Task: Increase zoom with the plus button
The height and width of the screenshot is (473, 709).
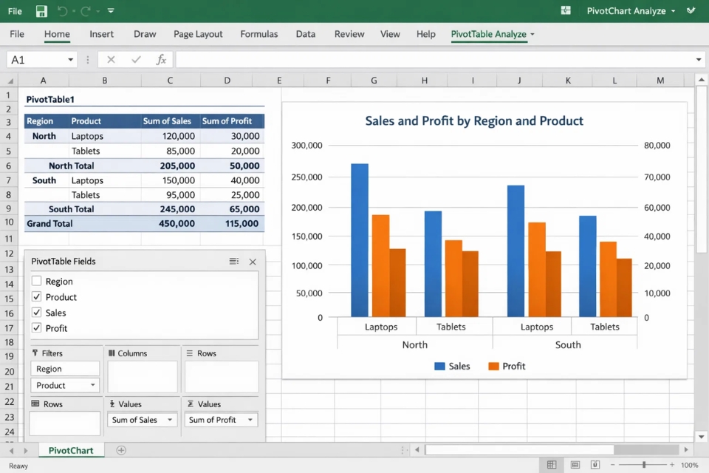Action: 672,463
